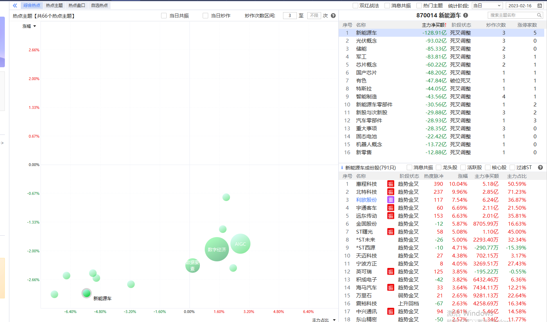Open 主力占比 axis dropdown
Viewport: 547px width, 322px height.
coord(324,320)
